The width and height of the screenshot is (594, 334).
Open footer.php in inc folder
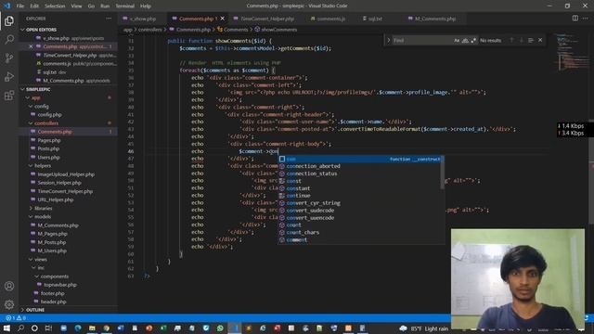pyautogui.click(x=52, y=293)
